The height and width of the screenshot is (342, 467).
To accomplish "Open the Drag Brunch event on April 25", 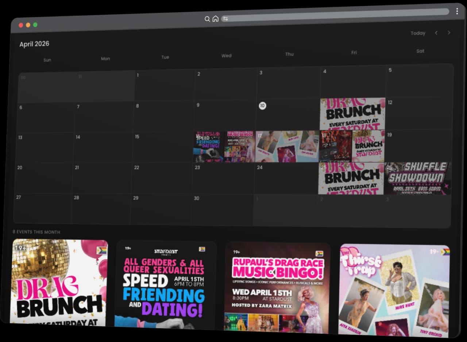I will click(x=351, y=178).
